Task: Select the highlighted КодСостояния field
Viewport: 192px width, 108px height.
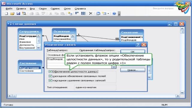Action: click(30, 68)
